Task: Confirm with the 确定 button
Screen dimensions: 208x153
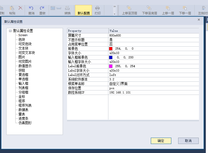Action: tap(161, 141)
